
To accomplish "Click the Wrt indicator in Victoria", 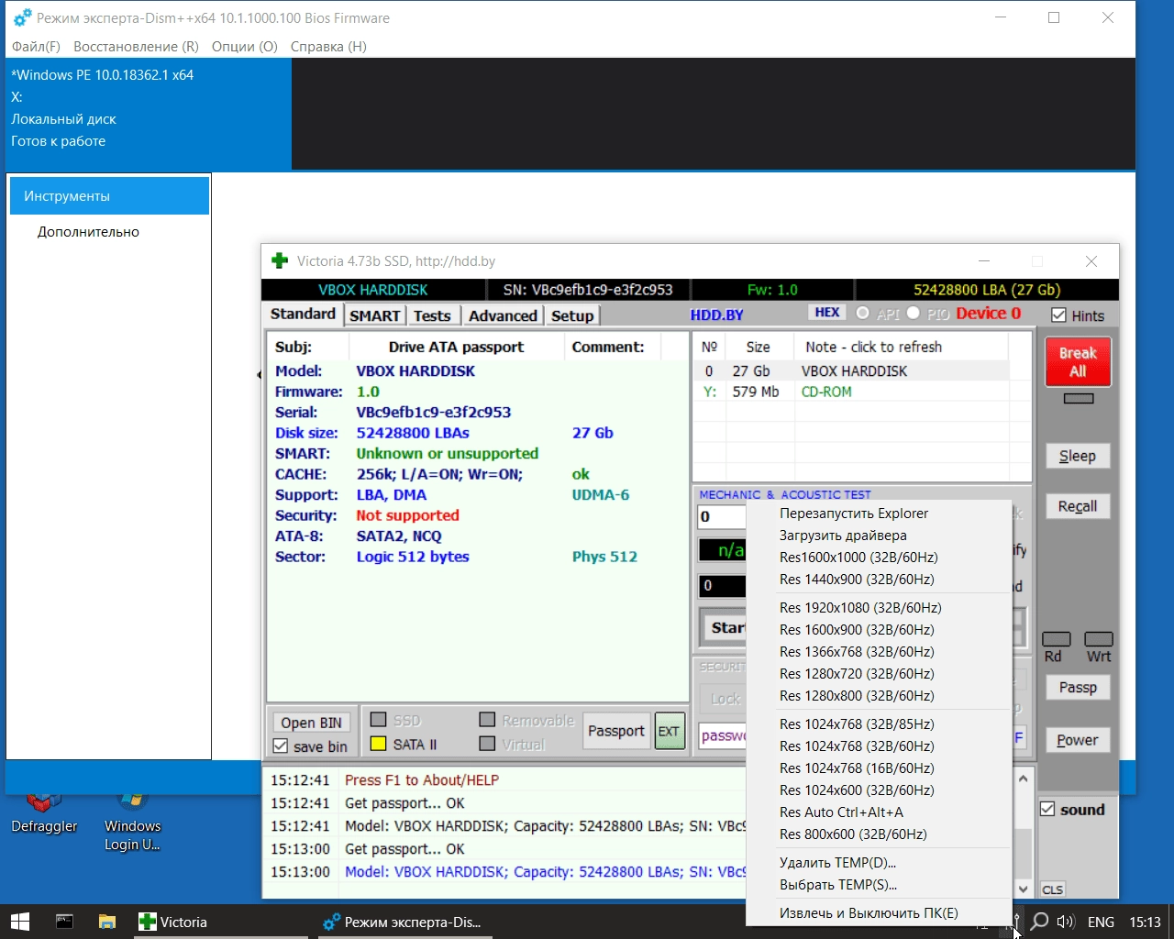I will coord(1098,639).
